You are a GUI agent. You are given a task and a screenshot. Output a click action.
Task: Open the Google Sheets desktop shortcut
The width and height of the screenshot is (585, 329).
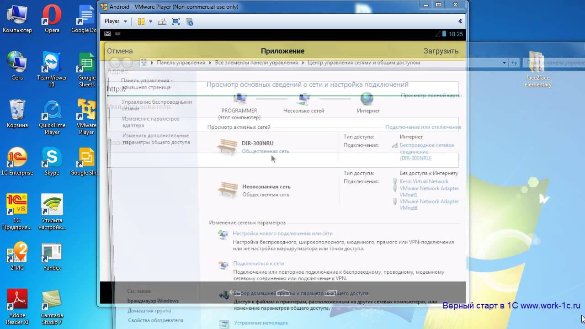[86, 69]
